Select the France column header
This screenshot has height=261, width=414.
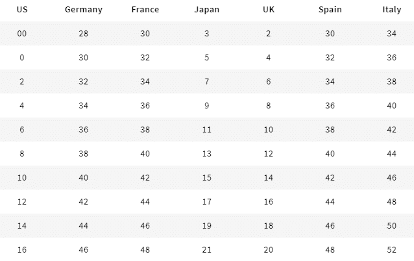[x=145, y=10]
